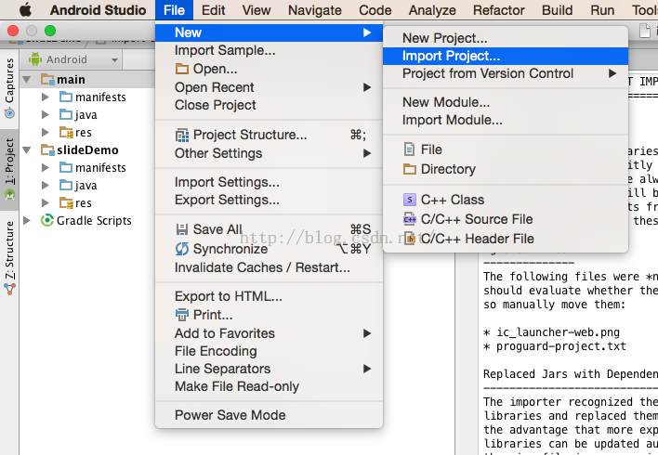The height and width of the screenshot is (455, 658).
Task: Choose File Encoding
Action: 269,351
